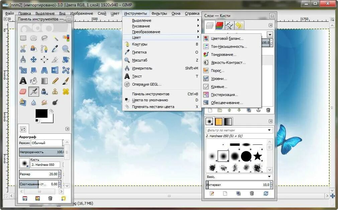
Task: Select the Rectangle Select tool
Action: click(x=23, y=38)
